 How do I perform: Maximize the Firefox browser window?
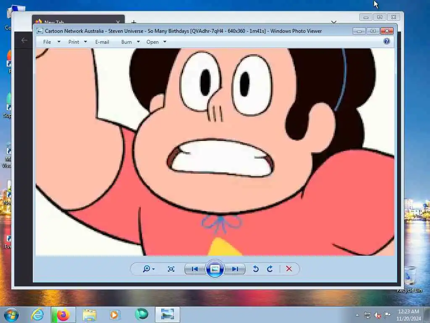(380, 17)
